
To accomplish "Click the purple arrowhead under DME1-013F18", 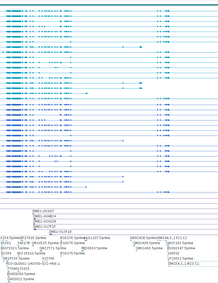I will (x=50, y=234).
